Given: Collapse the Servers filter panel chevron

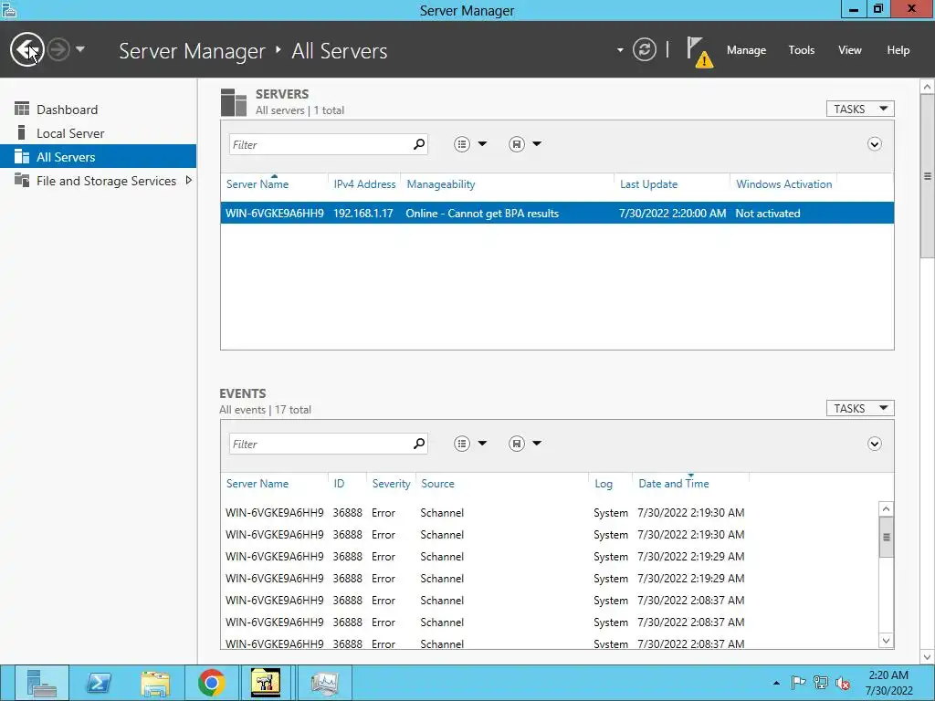Looking at the screenshot, I should pos(874,144).
